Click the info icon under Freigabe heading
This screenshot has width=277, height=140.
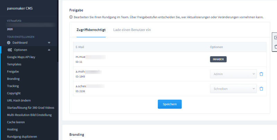pyautogui.click(x=71, y=17)
